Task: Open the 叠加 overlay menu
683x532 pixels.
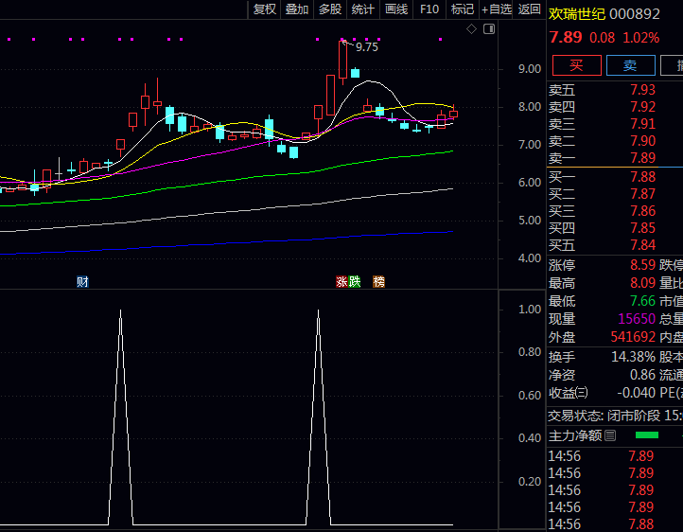Action: coord(297,9)
